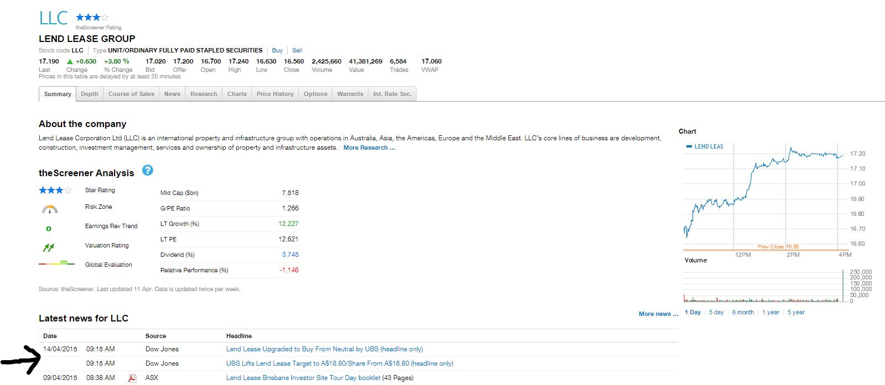This screenshot has width=885, height=385.
Task: Click the More news link
Action: point(658,314)
